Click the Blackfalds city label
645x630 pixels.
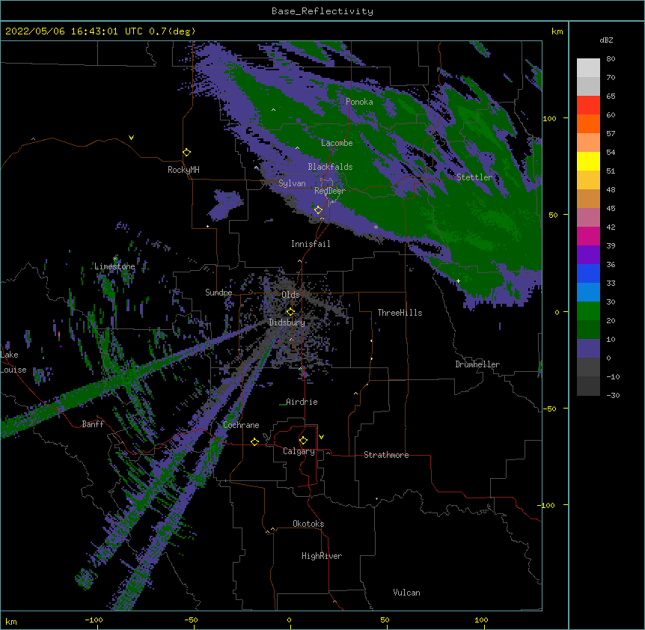330,167
